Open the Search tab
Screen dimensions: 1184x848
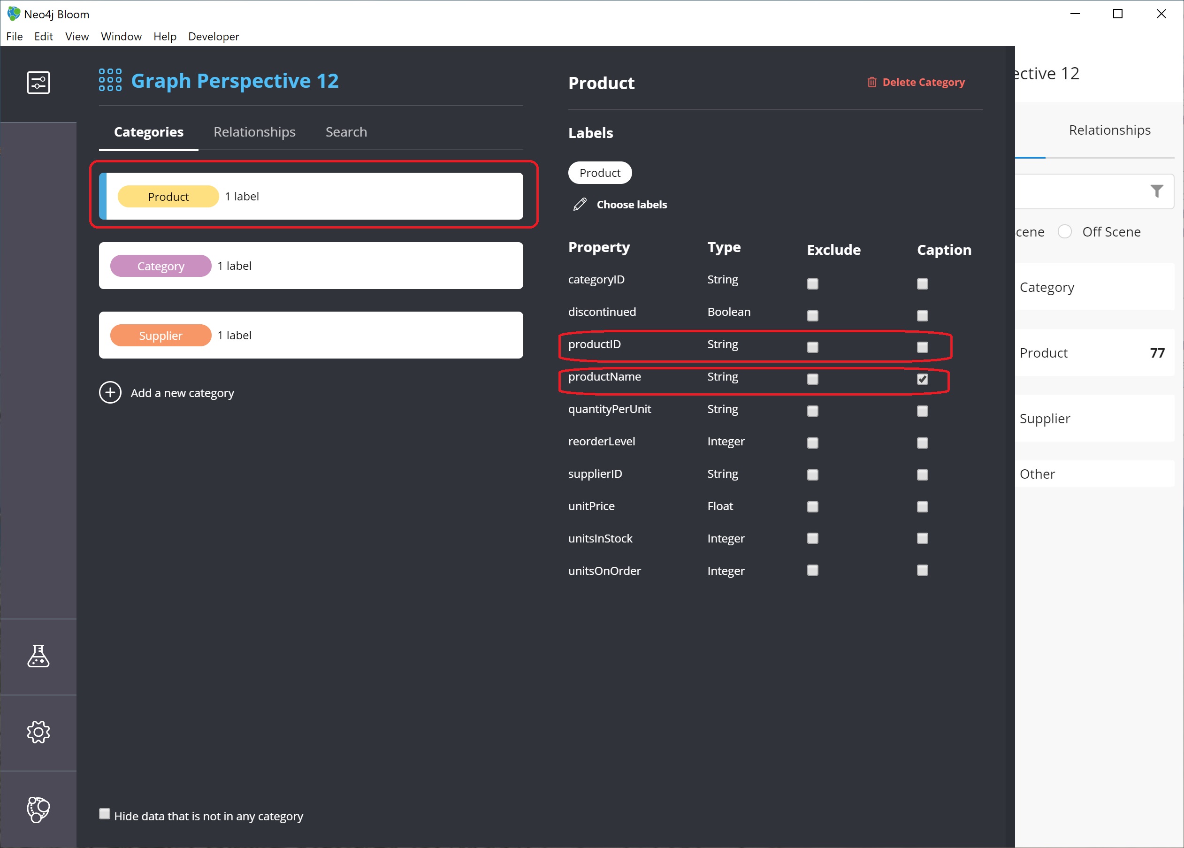pyautogui.click(x=346, y=131)
